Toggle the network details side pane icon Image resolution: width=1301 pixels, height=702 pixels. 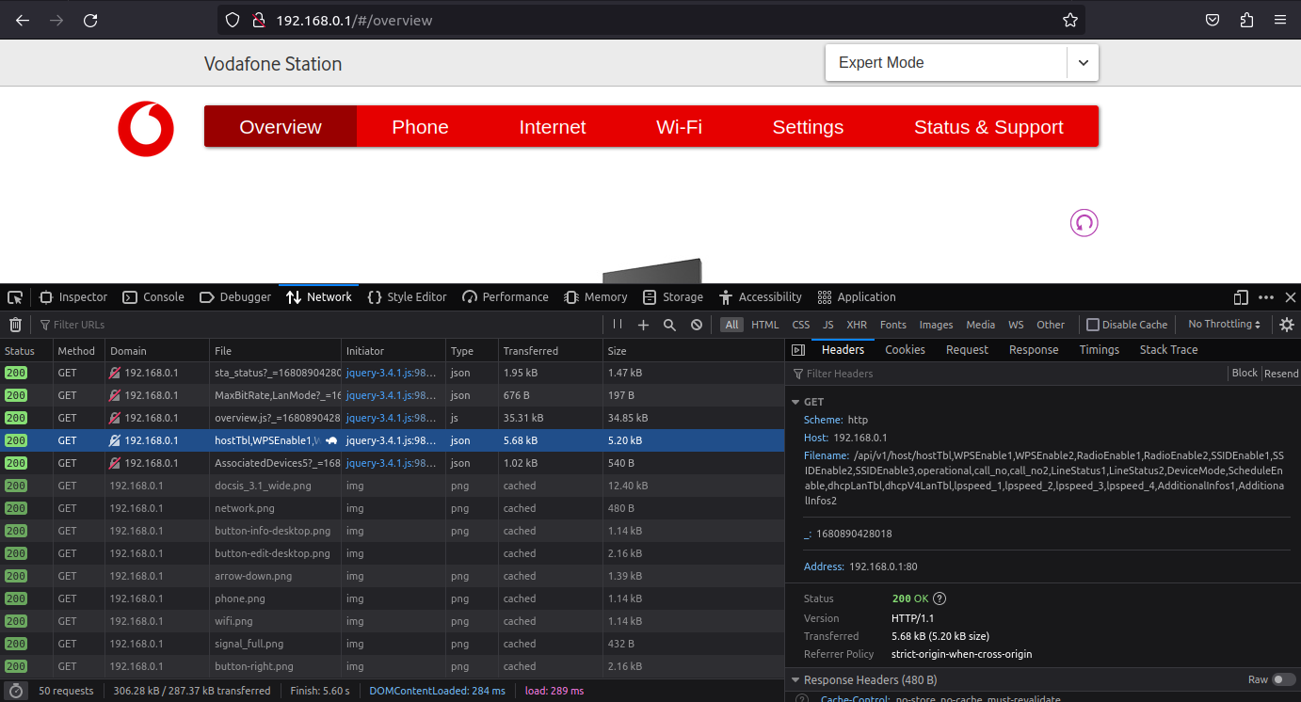point(798,350)
